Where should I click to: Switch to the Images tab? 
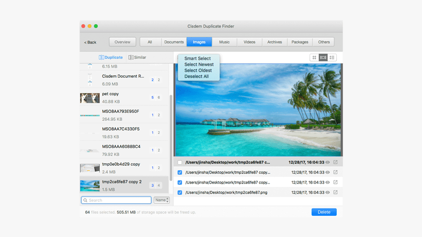tap(199, 42)
